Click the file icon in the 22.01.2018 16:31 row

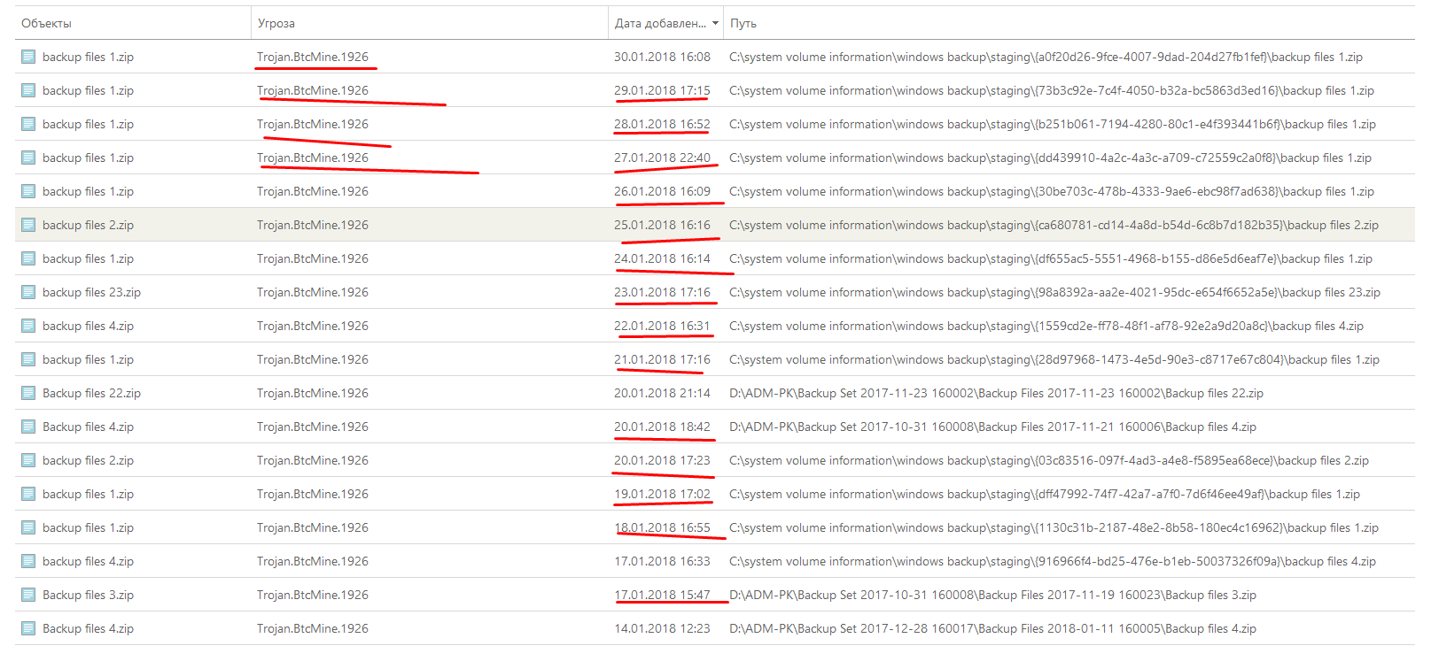pos(28,326)
